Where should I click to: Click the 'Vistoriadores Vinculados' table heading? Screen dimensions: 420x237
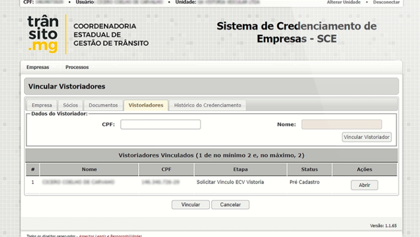[x=211, y=156]
